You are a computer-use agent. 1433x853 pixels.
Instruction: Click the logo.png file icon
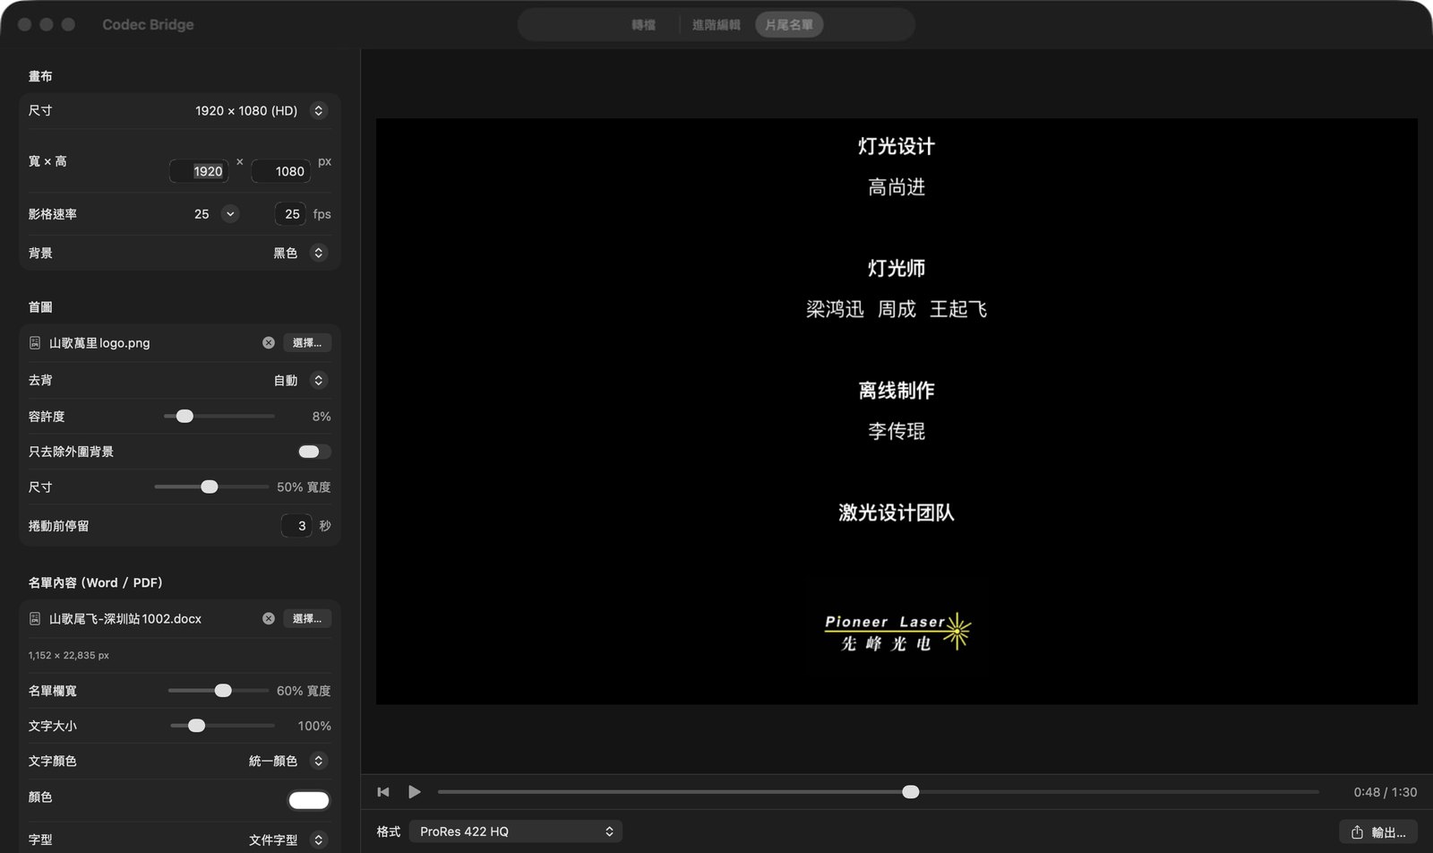(35, 343)
